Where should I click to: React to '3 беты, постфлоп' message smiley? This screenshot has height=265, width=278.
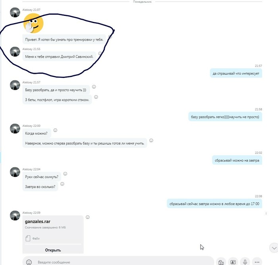(x=96, y=97)
